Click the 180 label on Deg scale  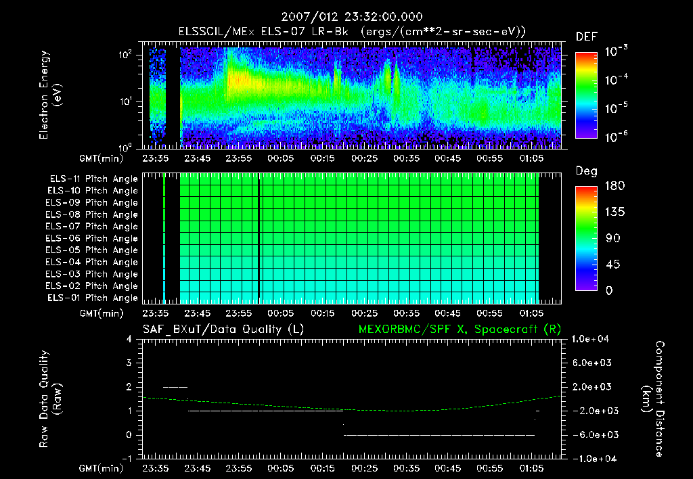point(614,186)
